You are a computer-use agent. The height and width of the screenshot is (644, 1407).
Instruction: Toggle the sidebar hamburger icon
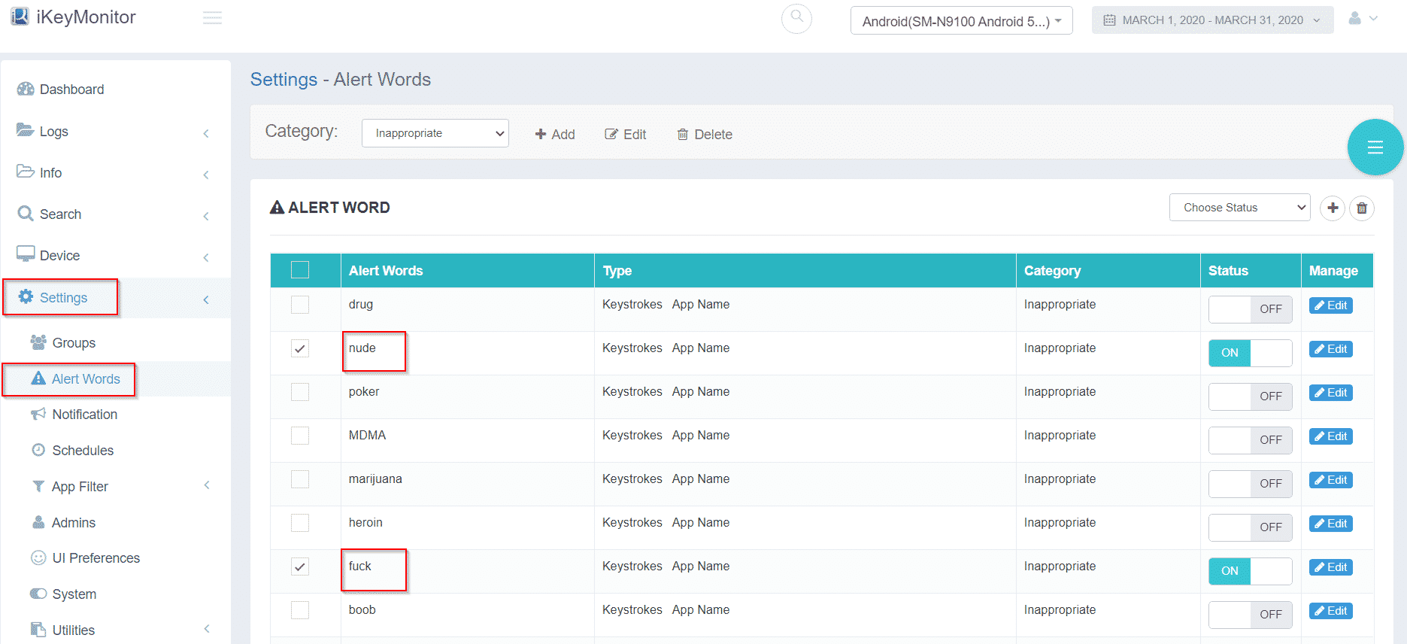pyautogui.click(x=212, y=18)
